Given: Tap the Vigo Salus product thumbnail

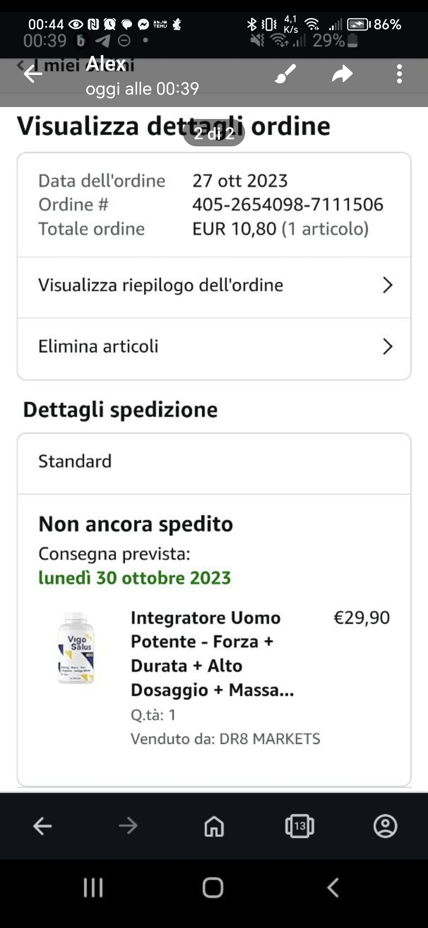Looking at the screenshot, I should click(76, 648).
